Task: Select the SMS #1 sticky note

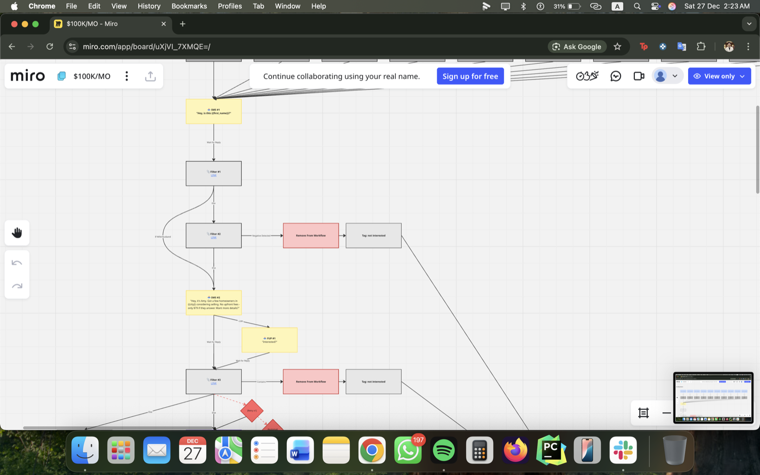Action: tap(214, 112)
